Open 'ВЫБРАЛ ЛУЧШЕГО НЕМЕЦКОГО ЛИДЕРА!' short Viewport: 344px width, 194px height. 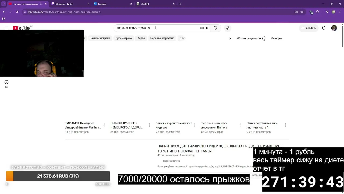(x=127, y=125)
